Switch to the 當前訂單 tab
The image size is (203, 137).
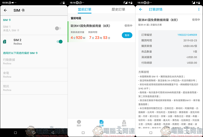click(84, 9)
